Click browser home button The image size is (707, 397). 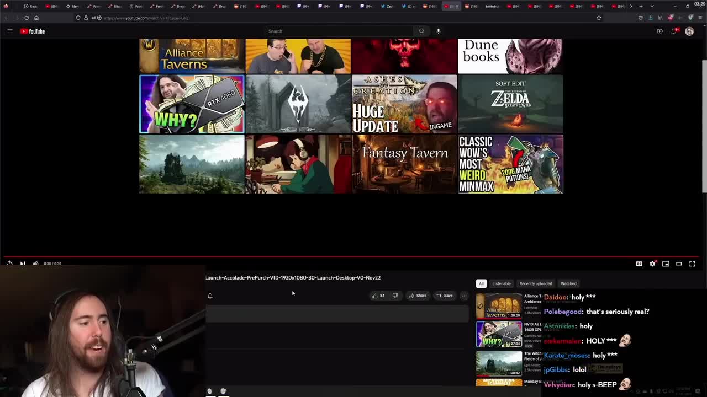[36, 18]
